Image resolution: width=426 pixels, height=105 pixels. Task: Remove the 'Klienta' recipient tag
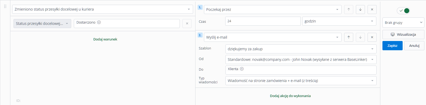242,69
